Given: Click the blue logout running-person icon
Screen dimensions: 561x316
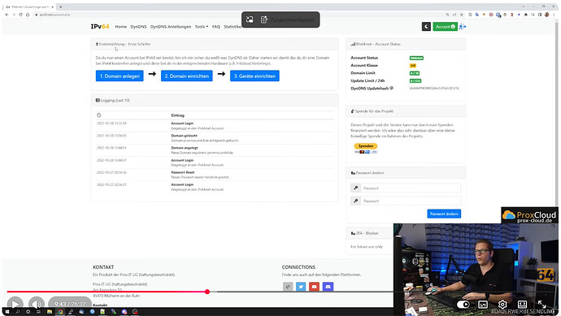Looking at the screenshot, I should coord(463,27).
